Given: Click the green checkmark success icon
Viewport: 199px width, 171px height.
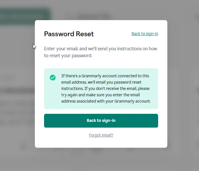Looking at the screenshot, I should tap(53, 78).
